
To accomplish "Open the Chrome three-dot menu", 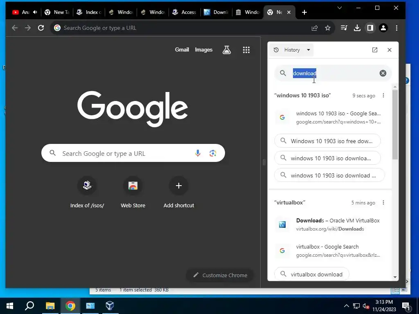I will (396, 28).
